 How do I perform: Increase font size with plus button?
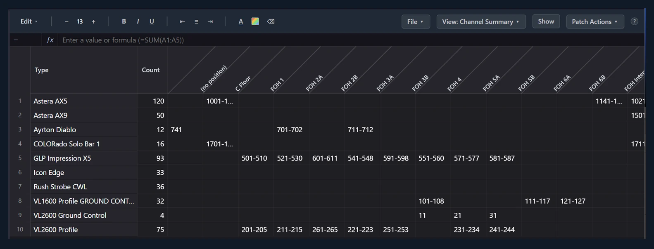click(x=93, y=21)
